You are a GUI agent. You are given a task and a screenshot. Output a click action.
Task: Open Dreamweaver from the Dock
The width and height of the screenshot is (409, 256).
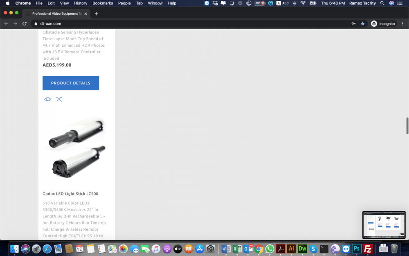pyautogui.click(x=302, y=249)
